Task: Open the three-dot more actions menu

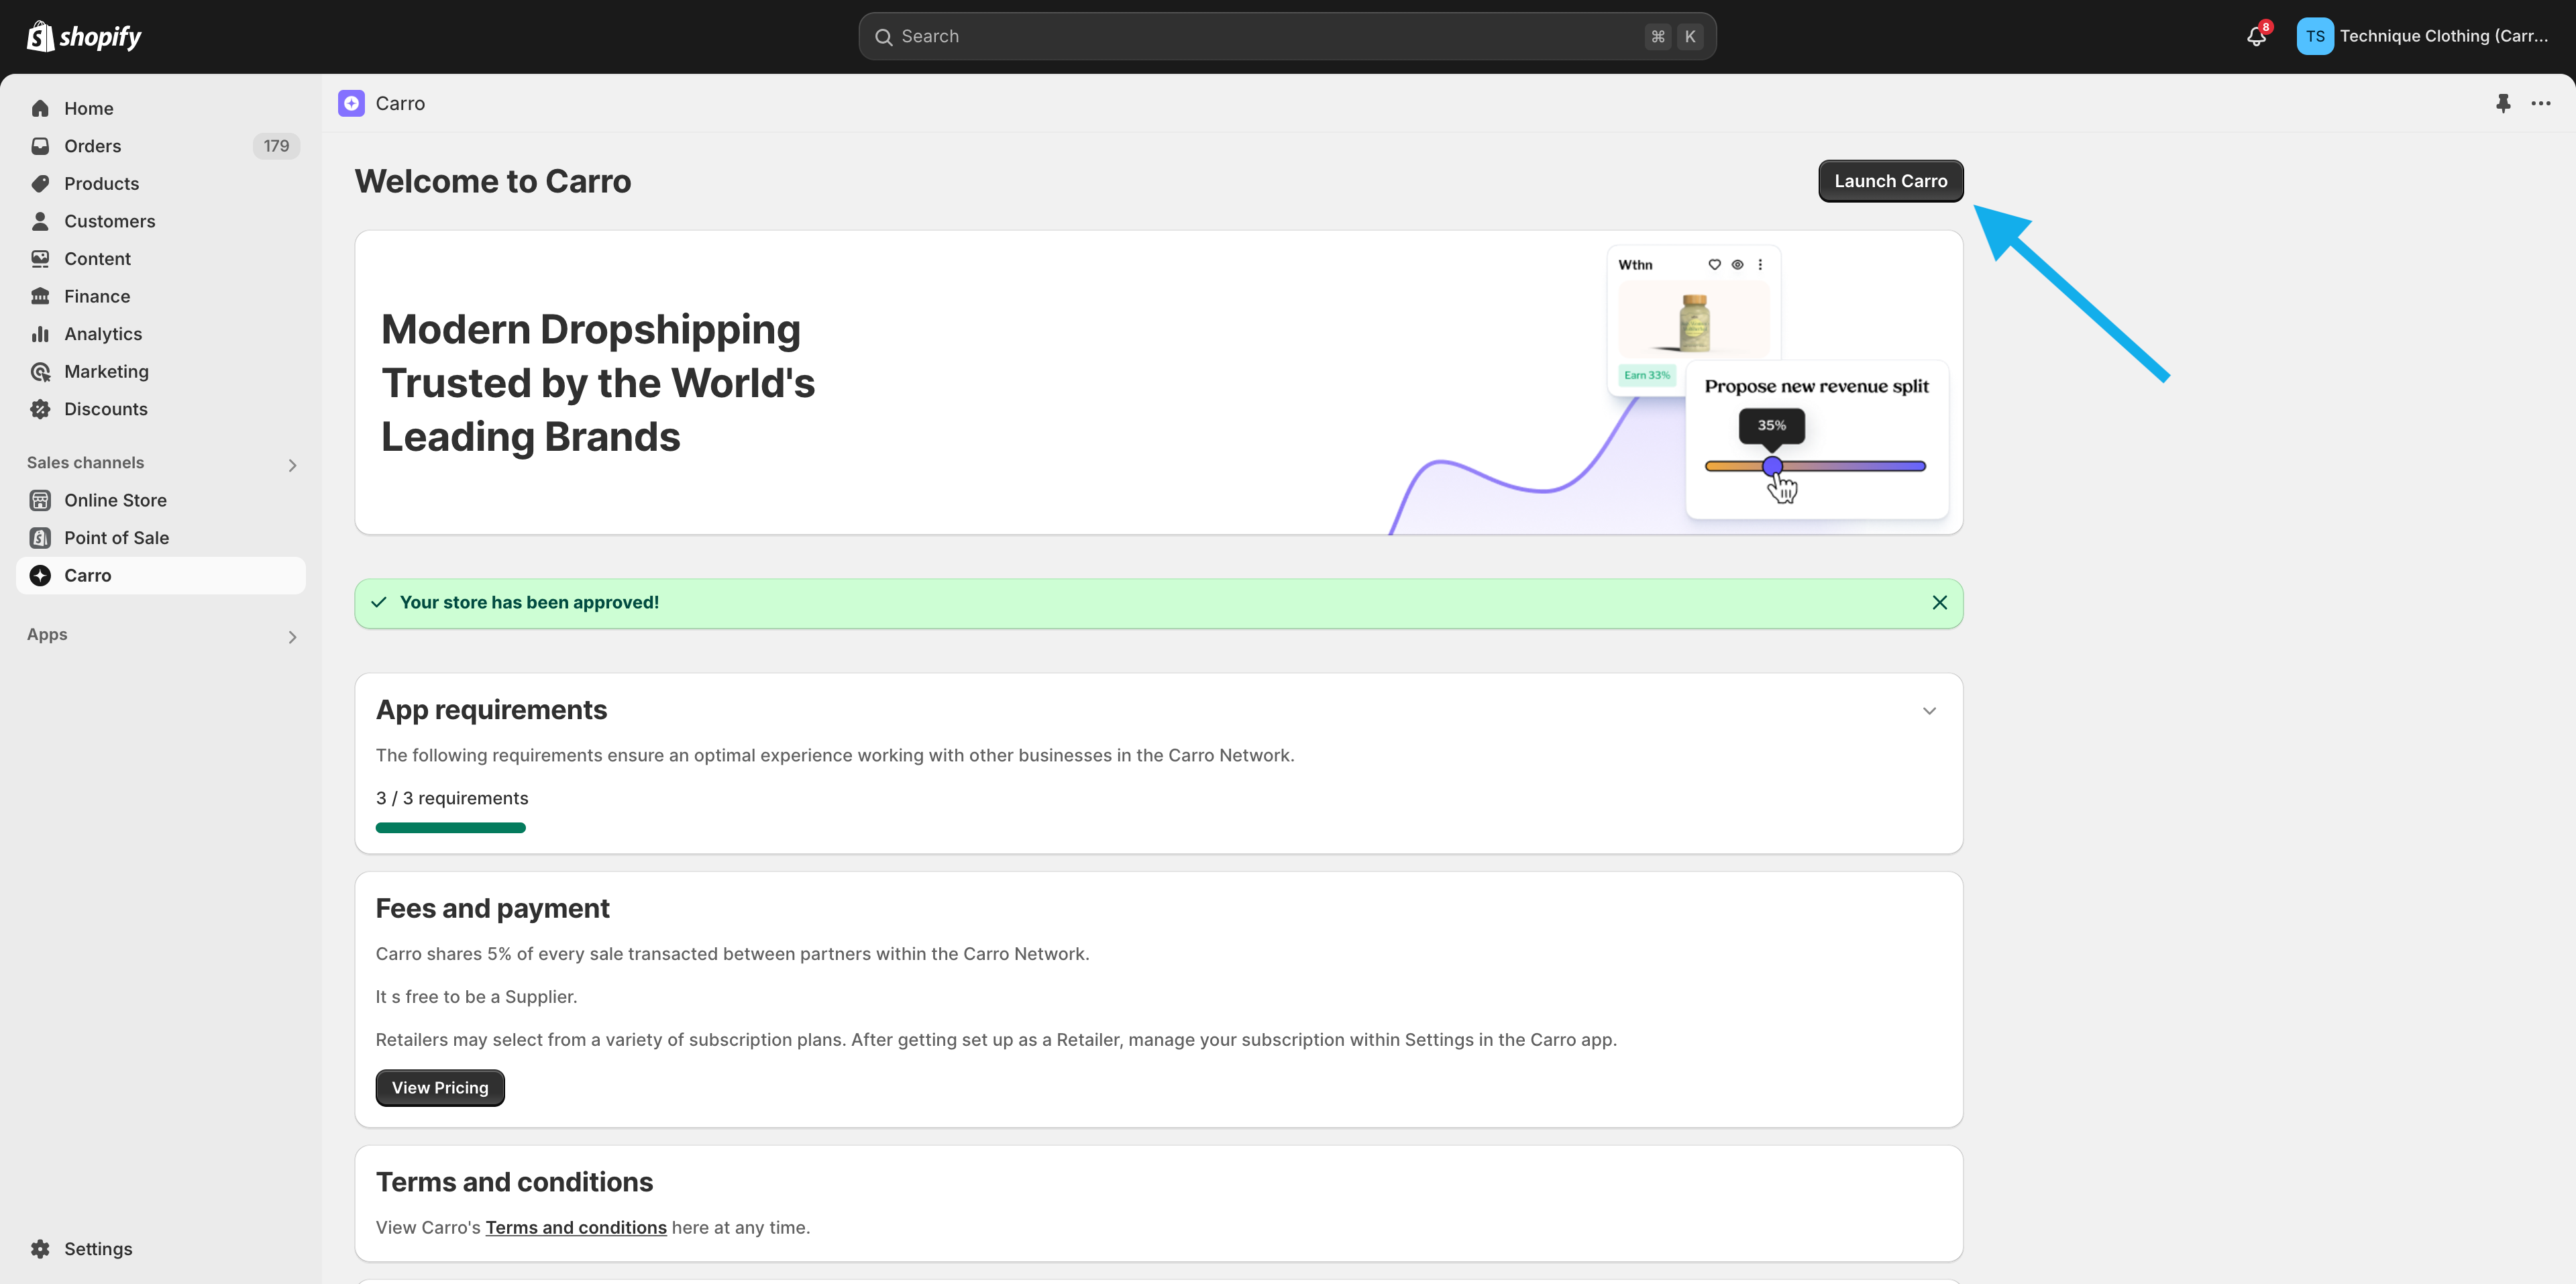Action: tap(2540, 103)
